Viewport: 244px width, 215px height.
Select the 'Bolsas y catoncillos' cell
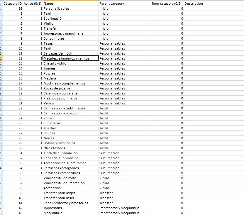pos(71,143)
